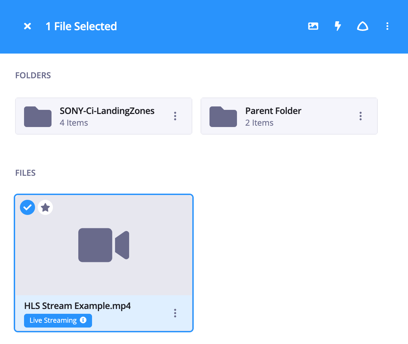Open the Parent Folder

click(289, 116)
